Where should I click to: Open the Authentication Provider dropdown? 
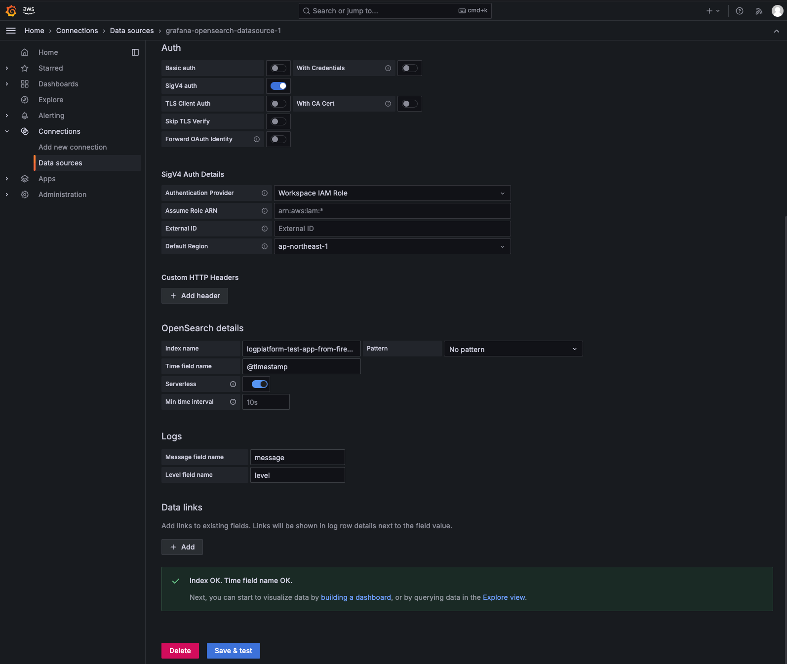coord(393,193)
